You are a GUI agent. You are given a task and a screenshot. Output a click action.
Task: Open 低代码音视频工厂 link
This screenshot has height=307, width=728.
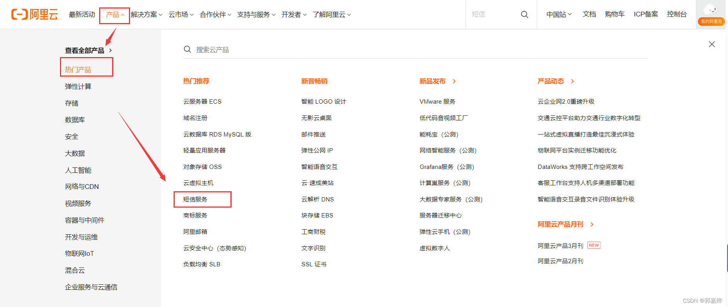point(444,118)
